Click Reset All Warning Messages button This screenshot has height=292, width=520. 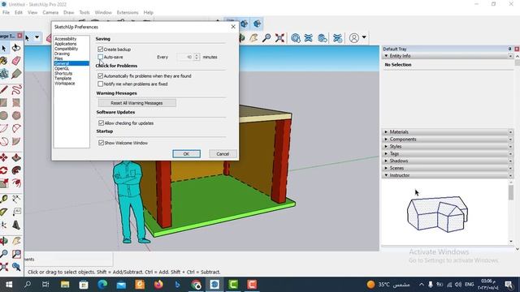137,103
